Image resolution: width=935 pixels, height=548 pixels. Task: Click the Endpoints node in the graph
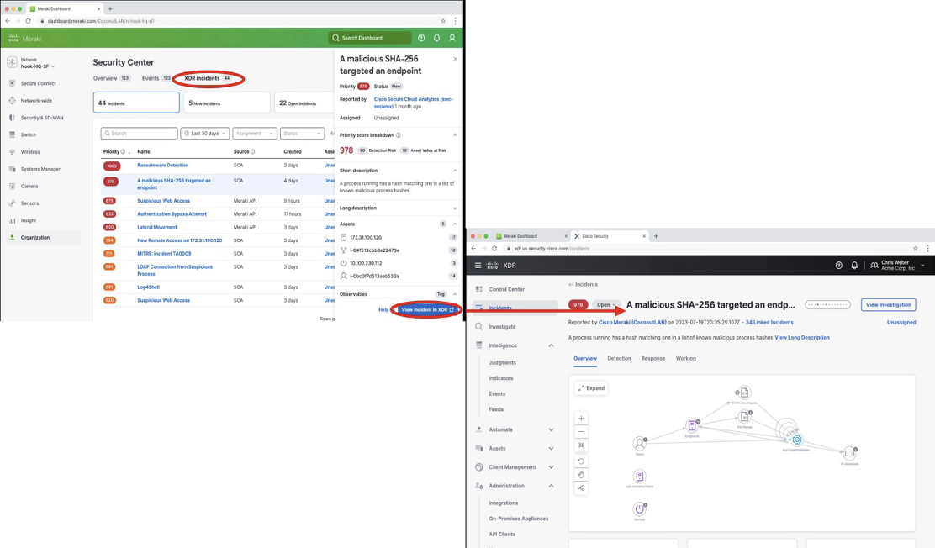(x=692, y=426)
